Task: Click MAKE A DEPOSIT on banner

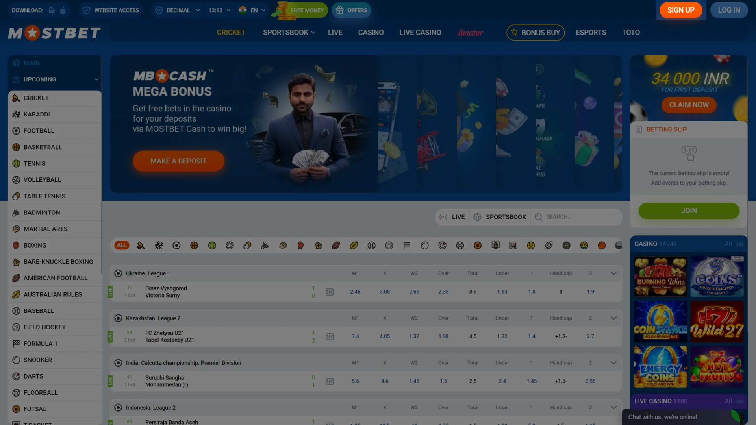Action: tap(178, 161)
